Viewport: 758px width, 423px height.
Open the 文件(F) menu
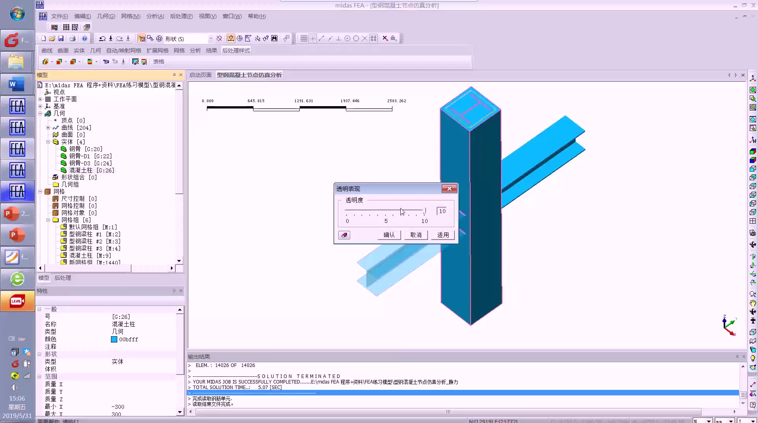coord(60,16)
